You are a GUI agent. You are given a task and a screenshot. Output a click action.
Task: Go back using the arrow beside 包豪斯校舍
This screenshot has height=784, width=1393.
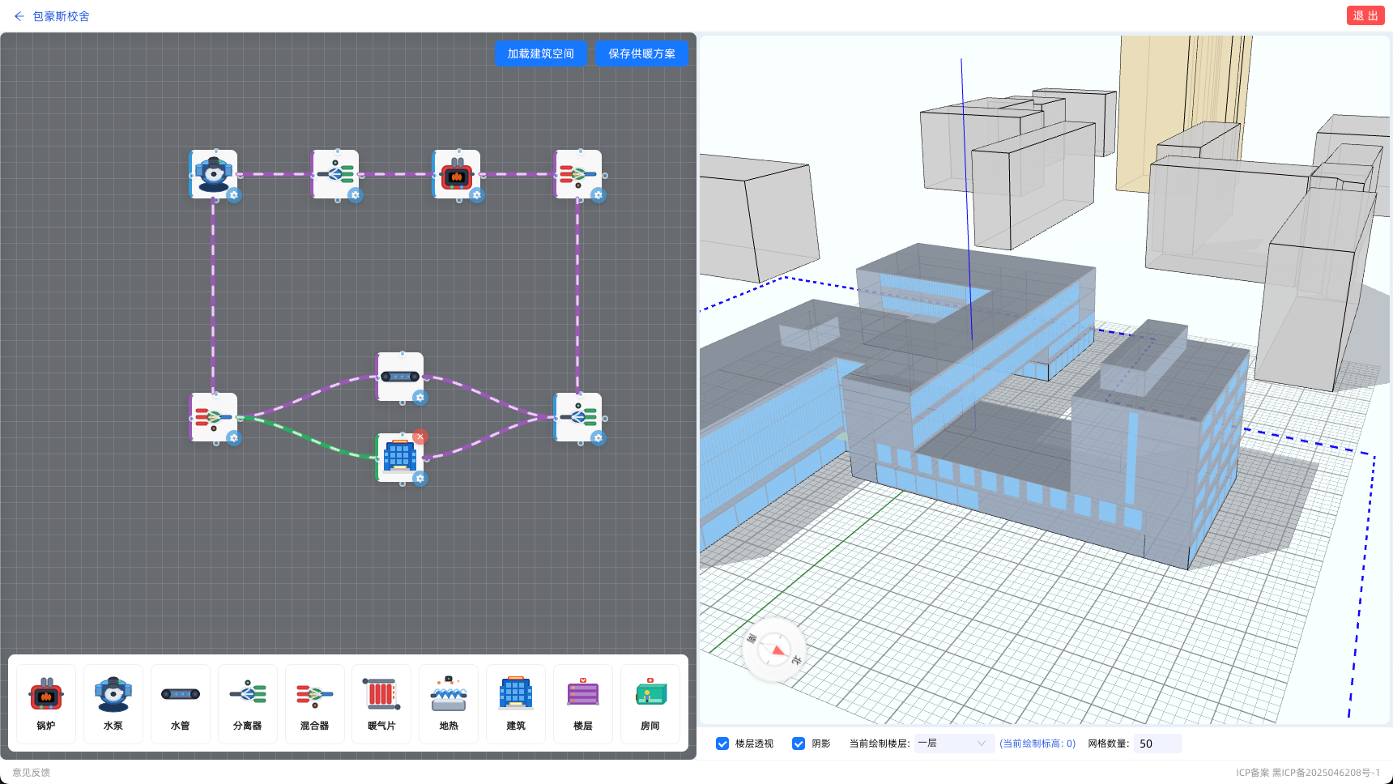[19, 16]
